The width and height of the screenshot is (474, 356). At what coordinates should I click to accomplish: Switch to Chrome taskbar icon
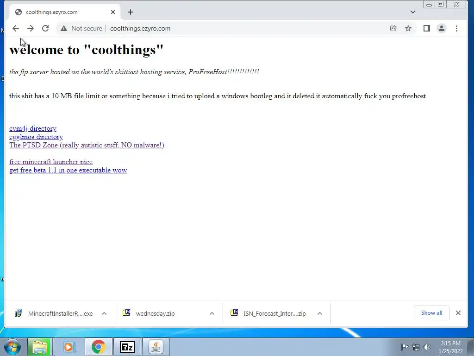click(x=98, y=347)
